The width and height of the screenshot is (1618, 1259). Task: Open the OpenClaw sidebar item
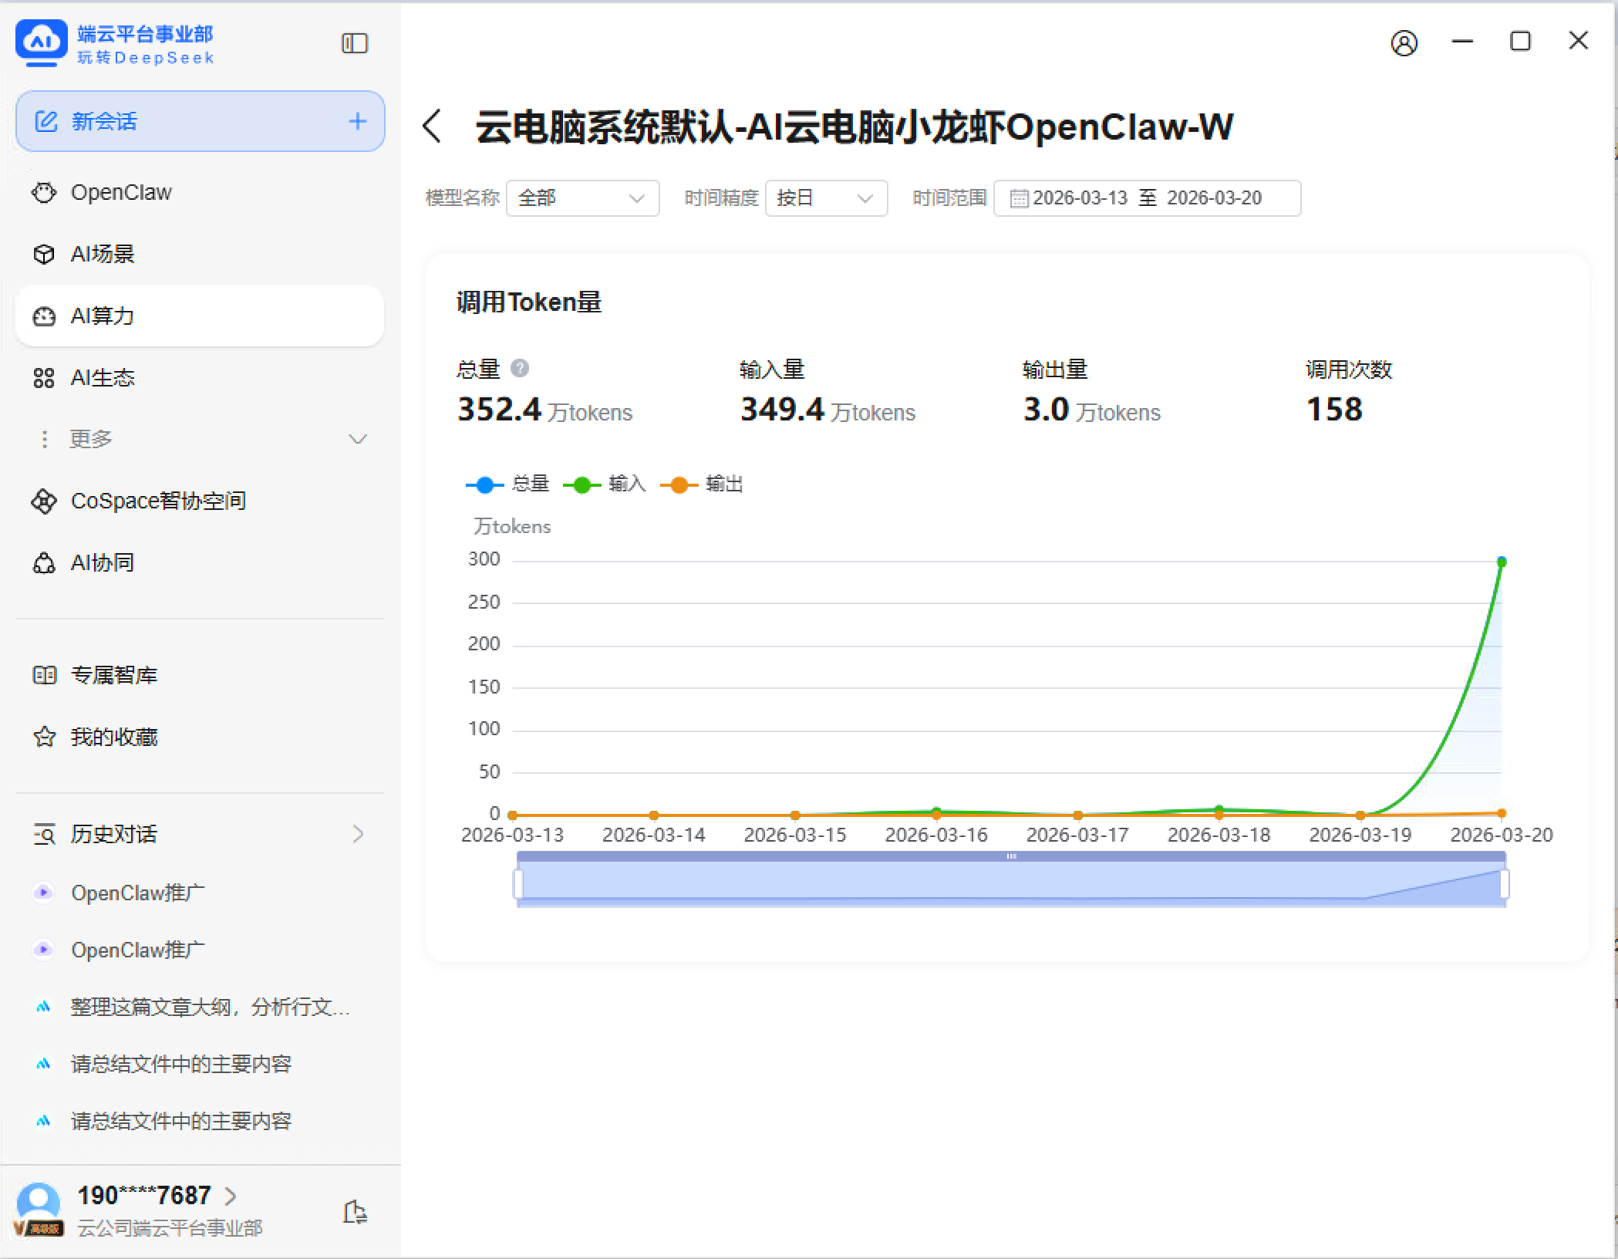(x=121, y=192)
